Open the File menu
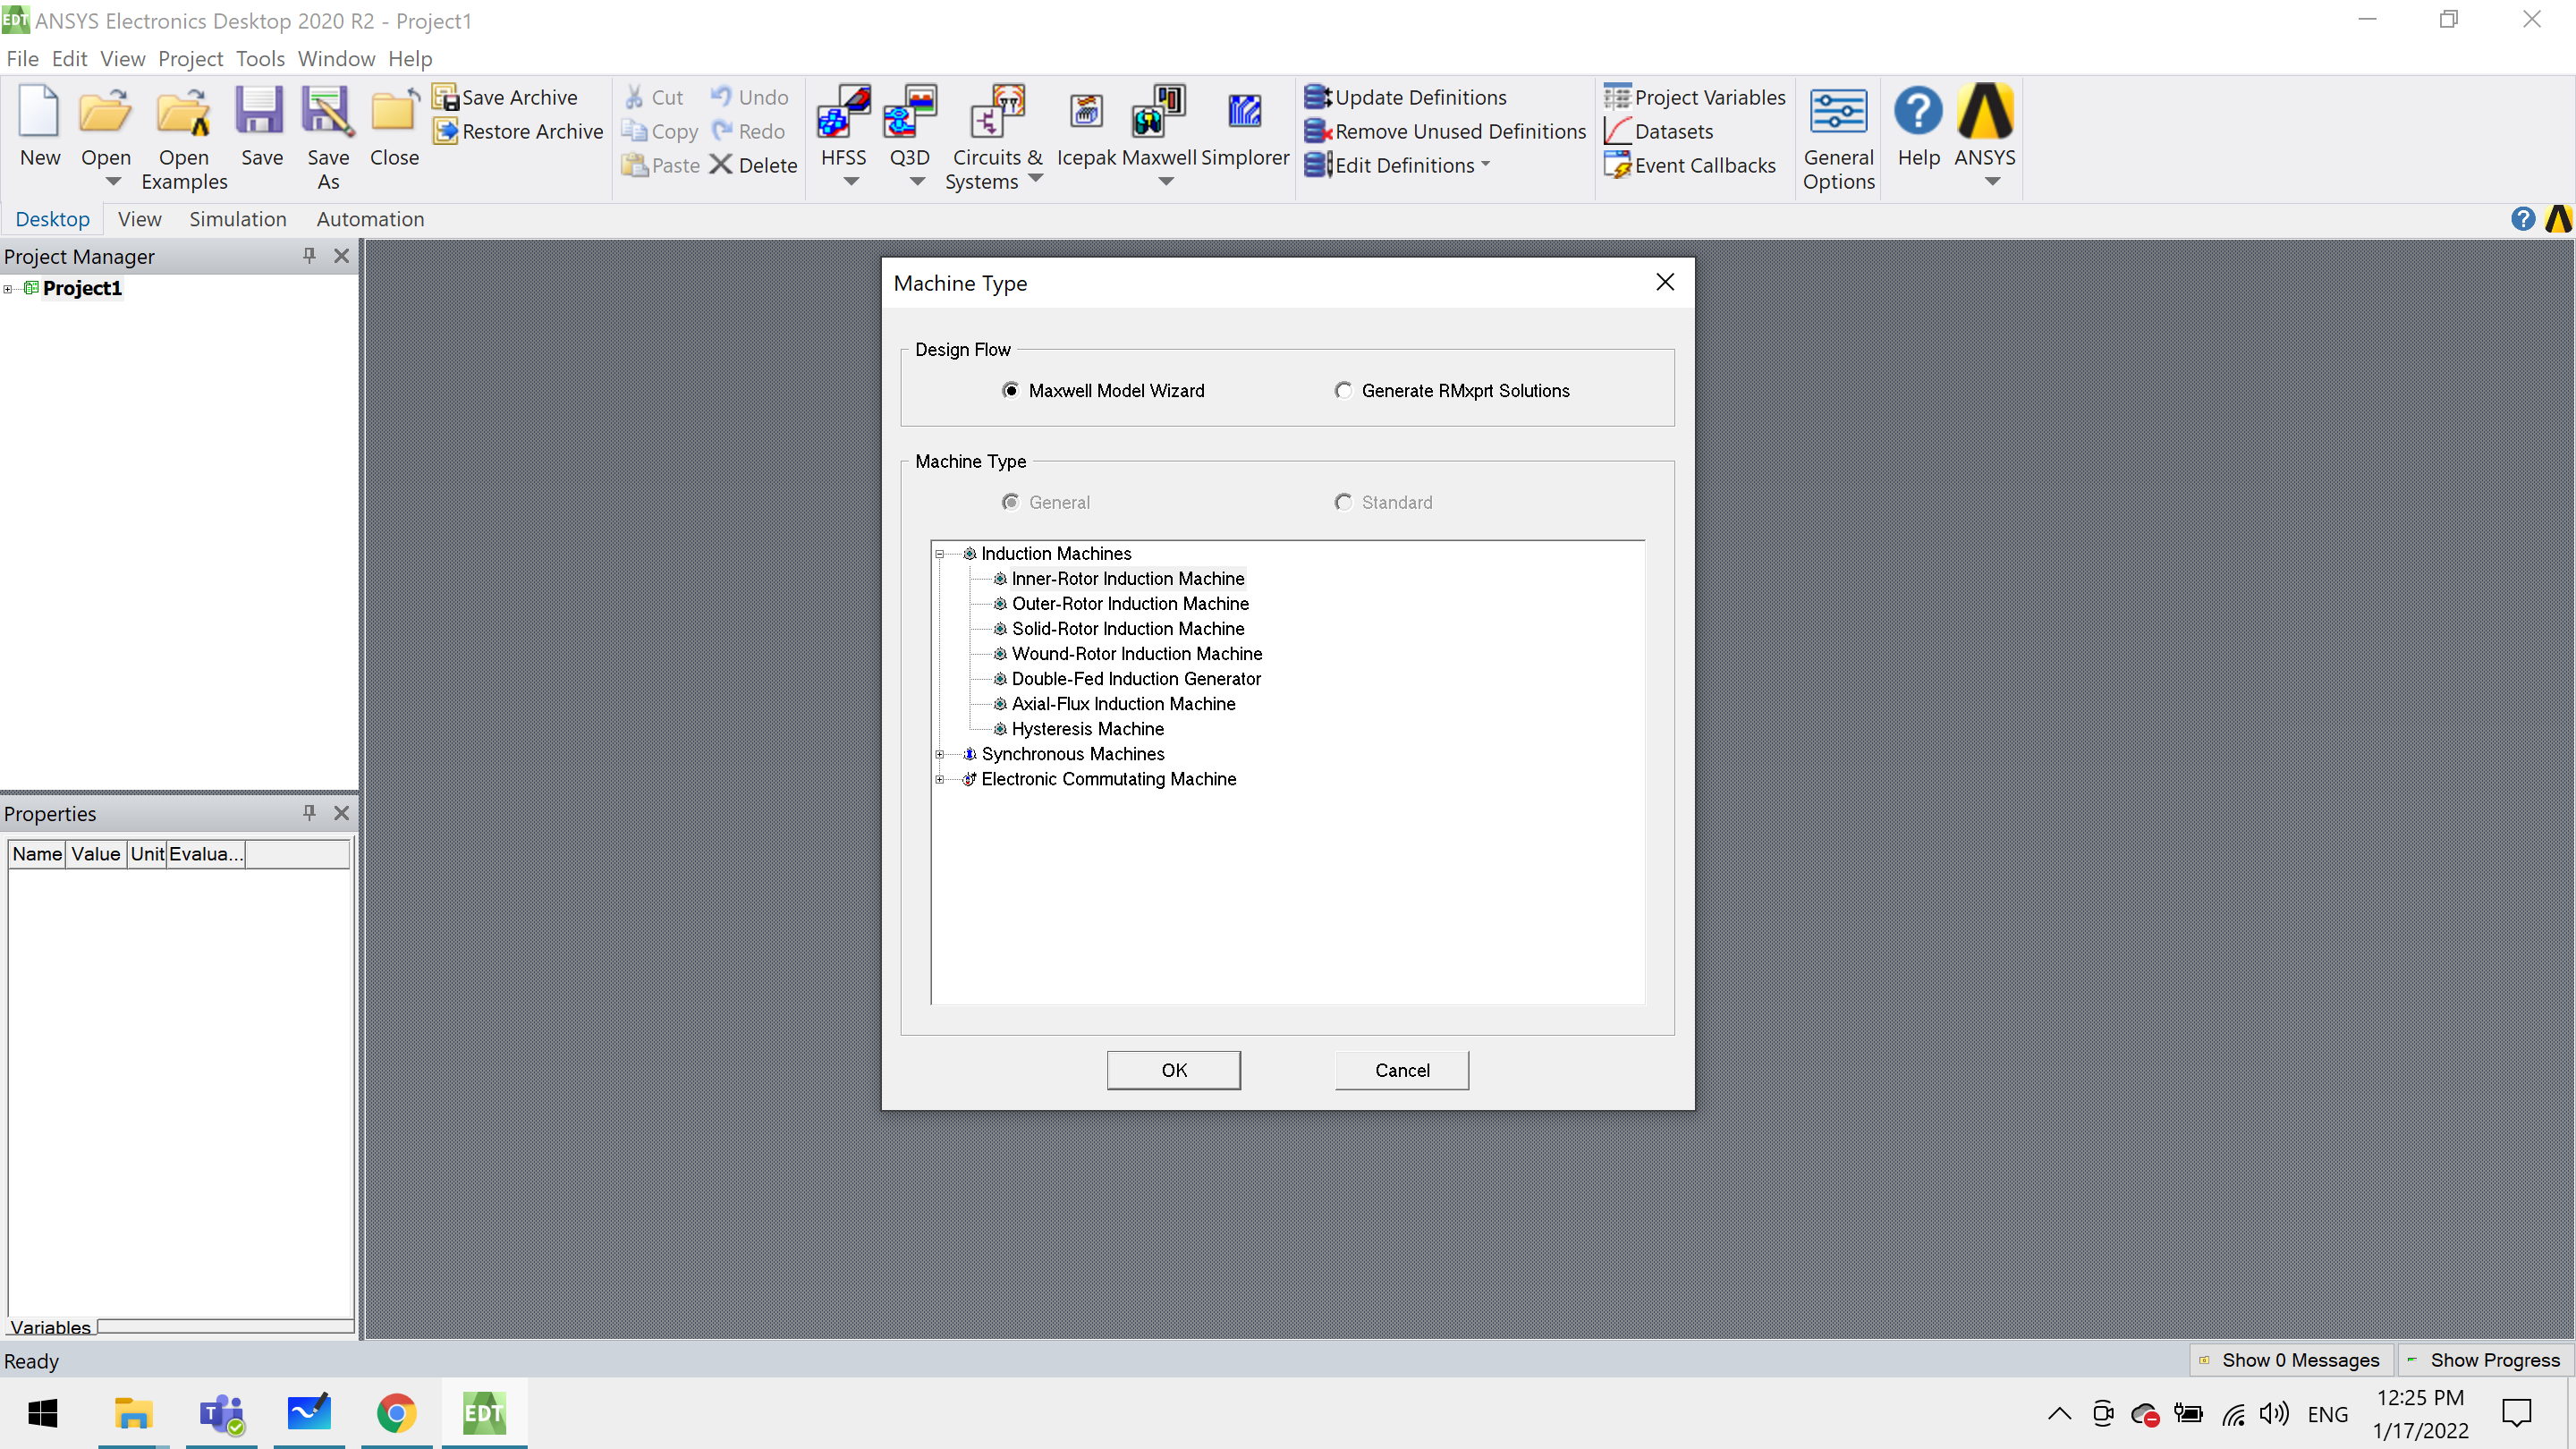The height and width of the screenshot is (1449, 2576). pos(22,59)
